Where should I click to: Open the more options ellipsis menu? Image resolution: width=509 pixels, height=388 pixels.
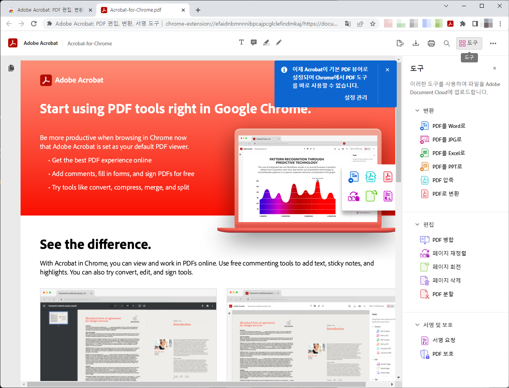point(493,43)
